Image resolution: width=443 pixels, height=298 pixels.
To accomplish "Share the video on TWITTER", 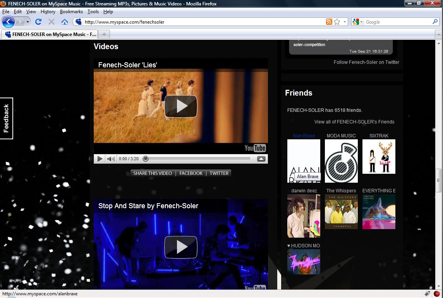I will pos(219,173).
